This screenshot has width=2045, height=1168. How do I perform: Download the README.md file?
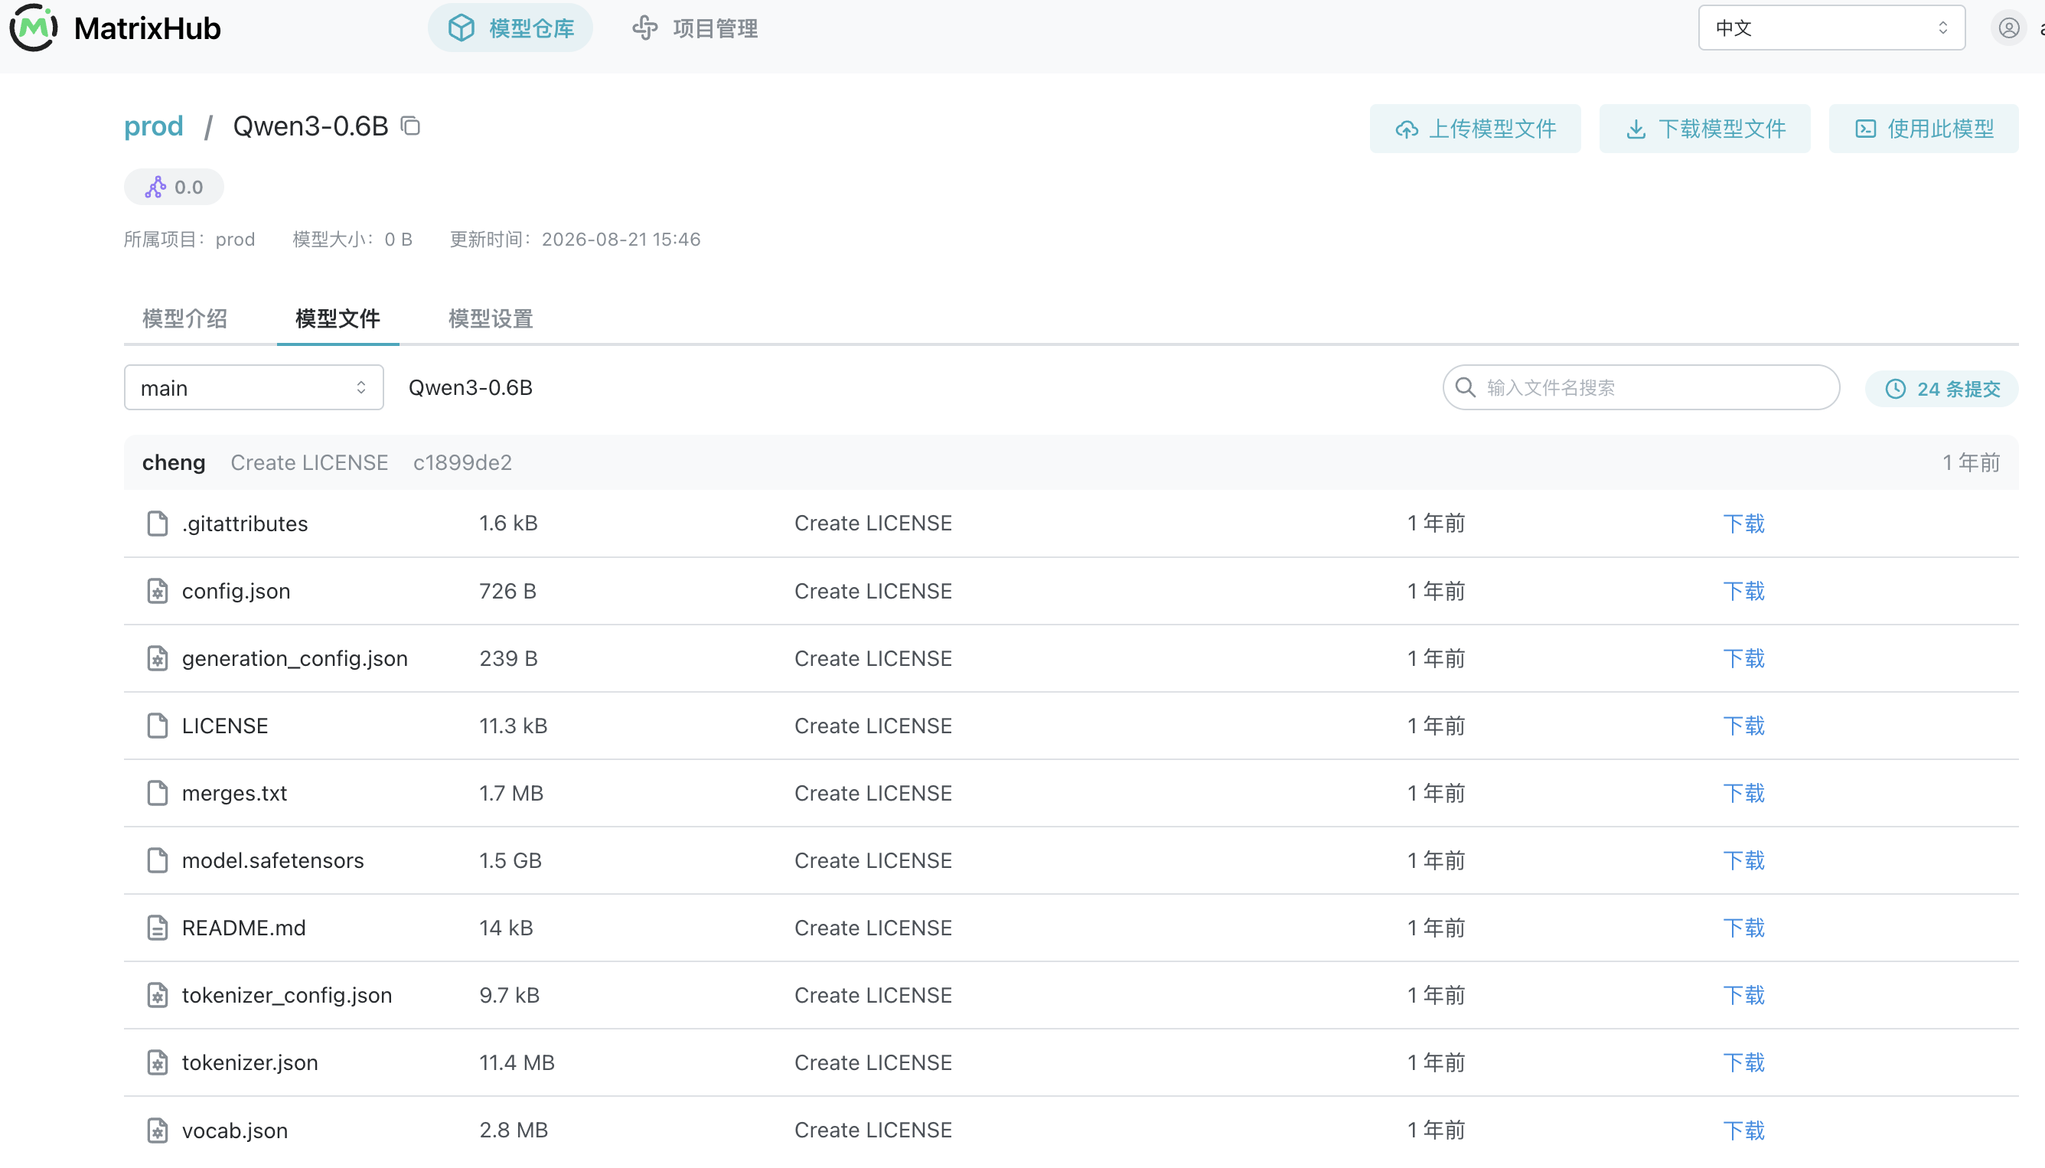click(1743, 928)
